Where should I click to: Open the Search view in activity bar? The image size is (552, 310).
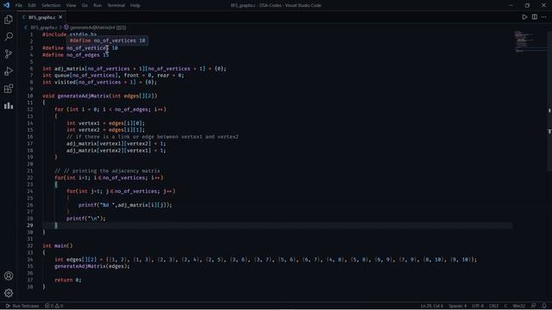pyautogui.click(x=9, y=36)
